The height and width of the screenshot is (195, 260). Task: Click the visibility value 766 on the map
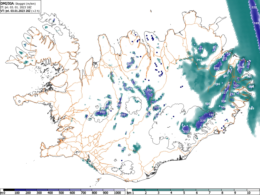(217, 84)
